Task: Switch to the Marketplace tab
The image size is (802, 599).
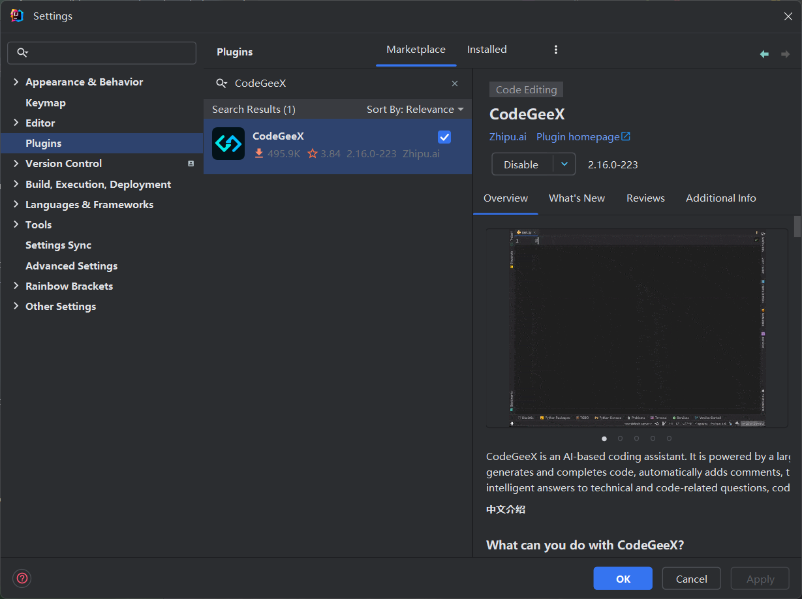Action: (x=416, y=50)
